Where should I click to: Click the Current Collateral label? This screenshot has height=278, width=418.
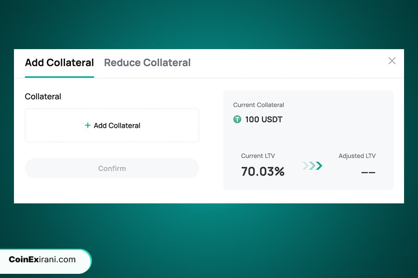[x=259, y=105]
